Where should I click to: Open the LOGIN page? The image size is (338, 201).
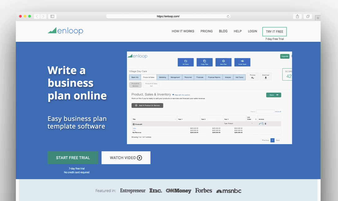[x=252, y=31]
